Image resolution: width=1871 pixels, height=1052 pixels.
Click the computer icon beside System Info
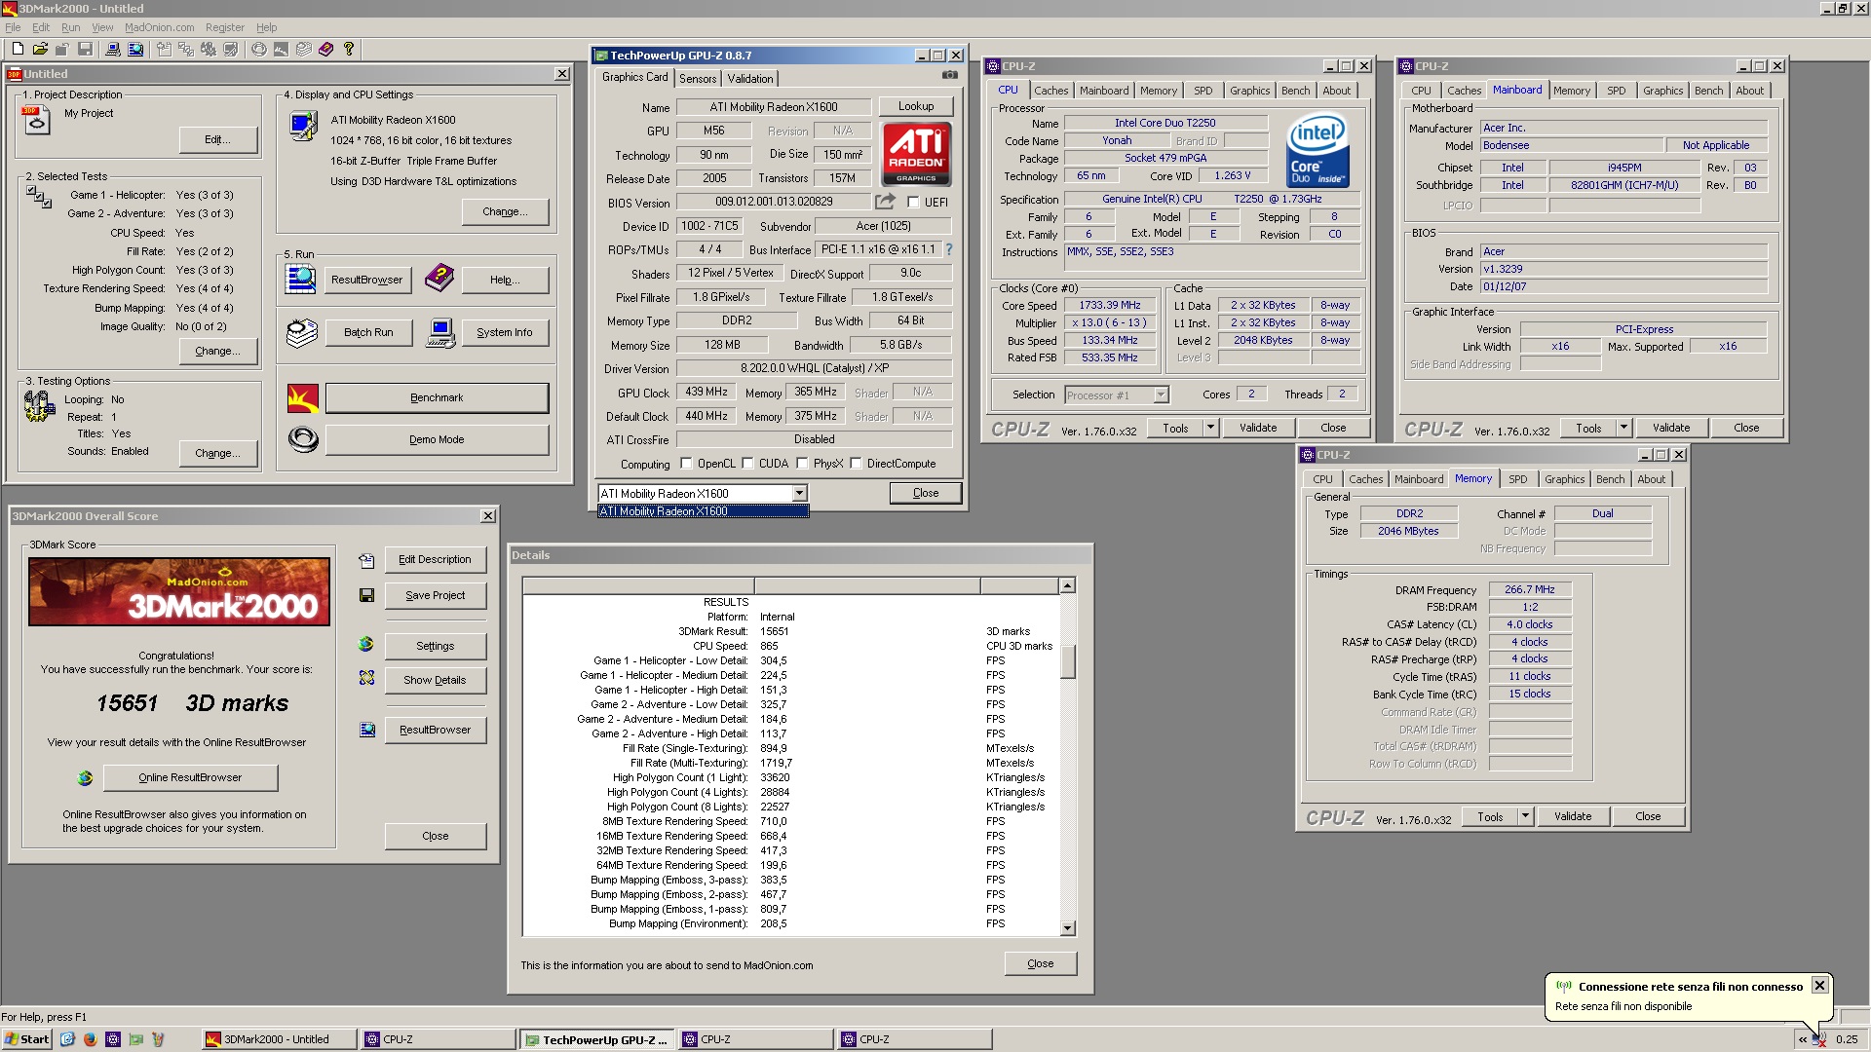pyautogui.click(x=440, y=333)
